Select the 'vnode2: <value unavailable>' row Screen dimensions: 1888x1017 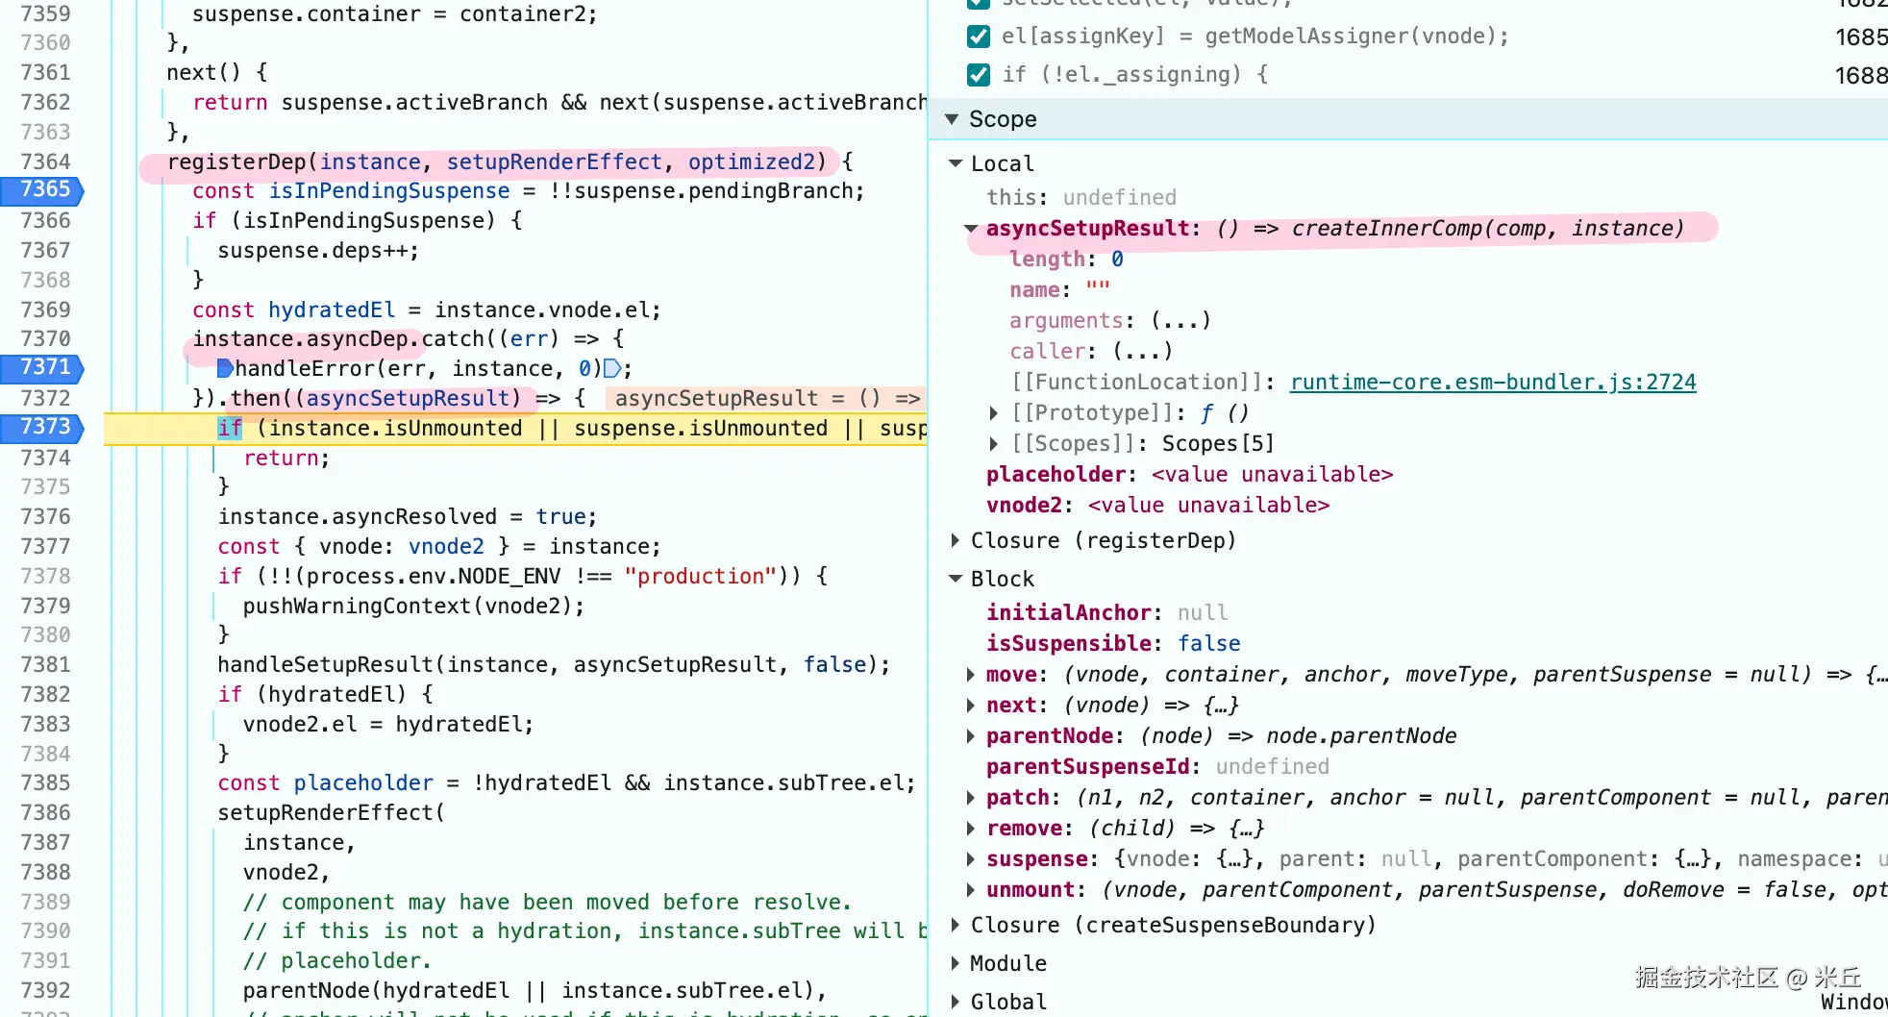tap(1158, 506)
